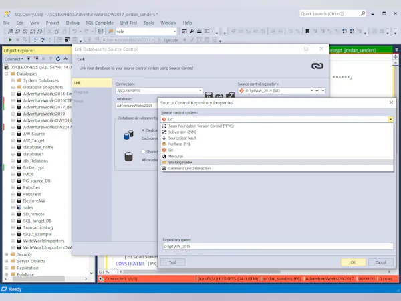Click the ellipsis icon beside Source control repository
The height and width of the screenshot is (301, 401).
click(x=322, y=90)
